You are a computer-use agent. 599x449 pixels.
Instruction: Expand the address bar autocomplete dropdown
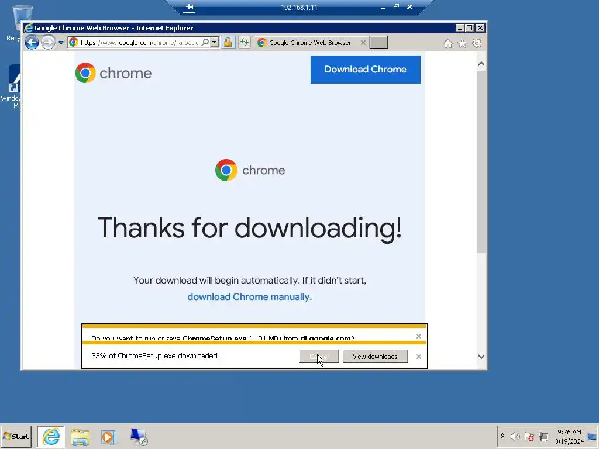point(215,42)
